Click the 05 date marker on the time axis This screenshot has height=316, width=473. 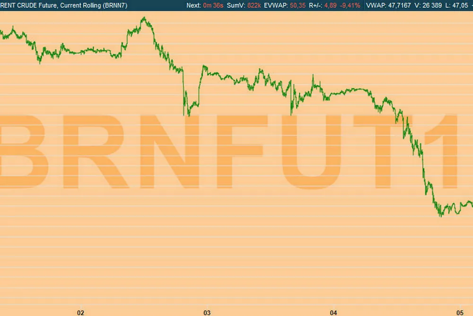(460, 312)
